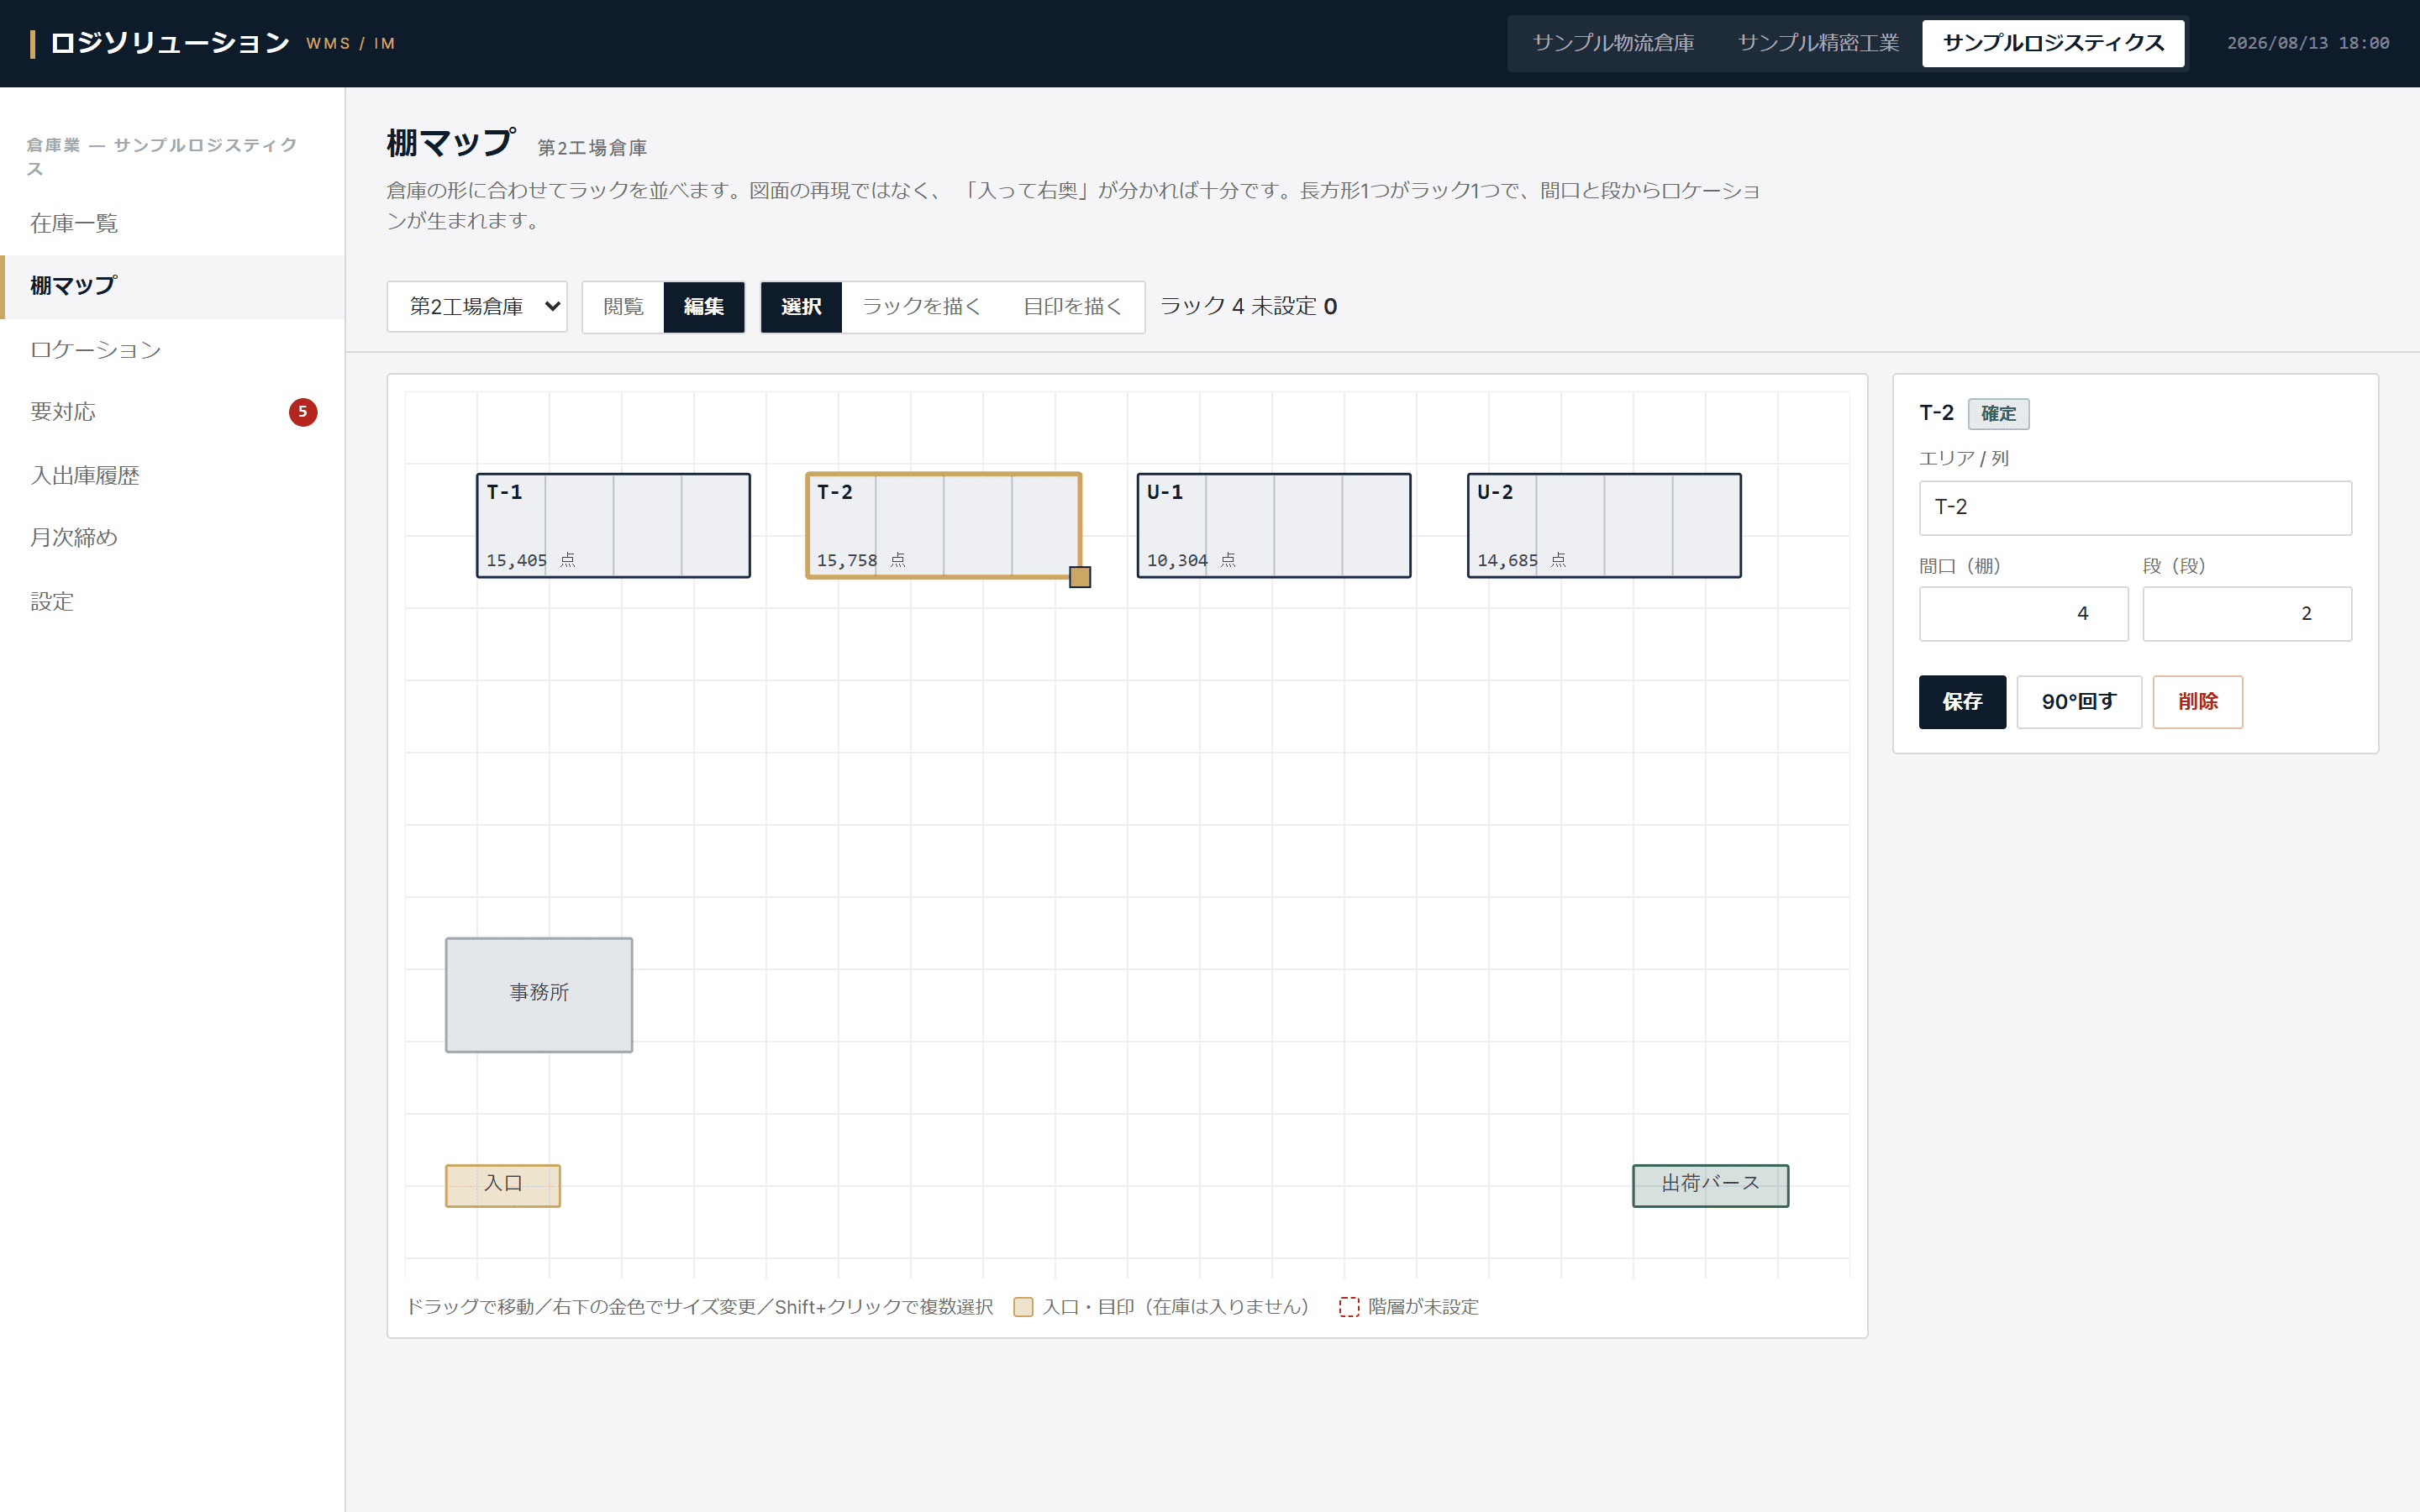The image size is (2420, 1512).
Task: Open 入出庫履歴 in the sidebar
Action: pos(172,475)
